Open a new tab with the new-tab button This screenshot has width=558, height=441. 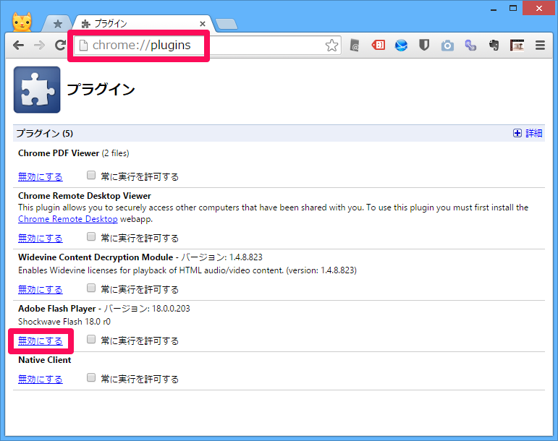click(226, 25)
